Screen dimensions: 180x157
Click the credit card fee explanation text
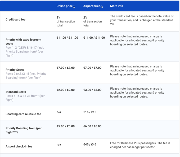coord(141,20)
